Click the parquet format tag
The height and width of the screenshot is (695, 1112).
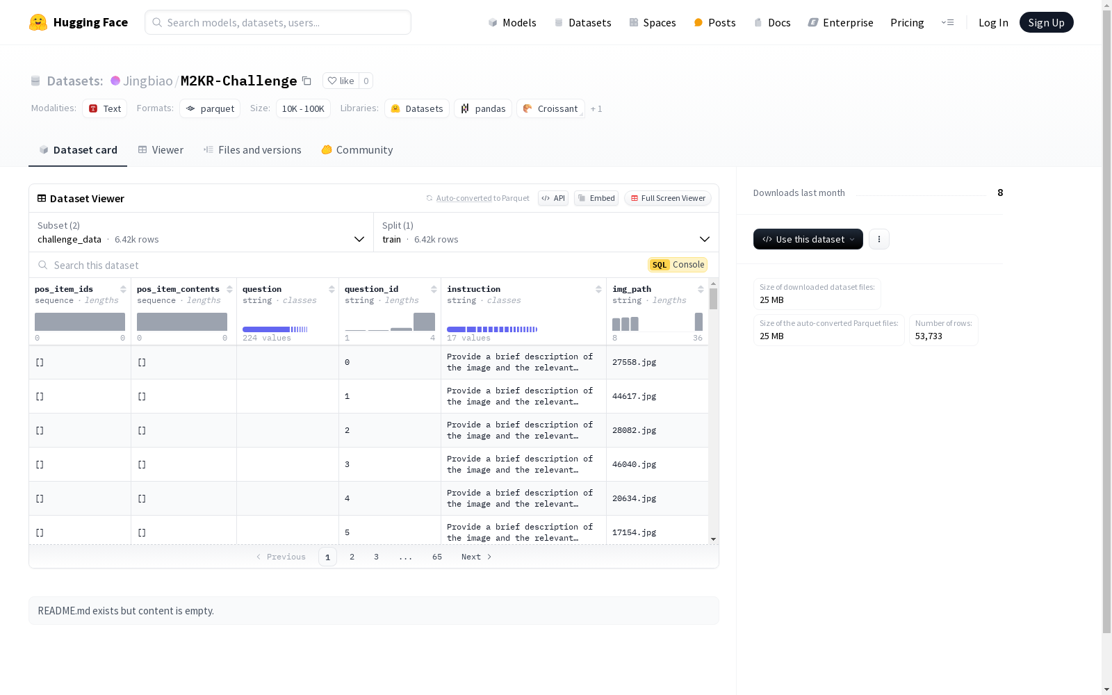coord(210,108)
